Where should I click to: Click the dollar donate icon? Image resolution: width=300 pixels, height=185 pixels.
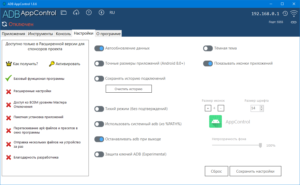tap(101, 13)
